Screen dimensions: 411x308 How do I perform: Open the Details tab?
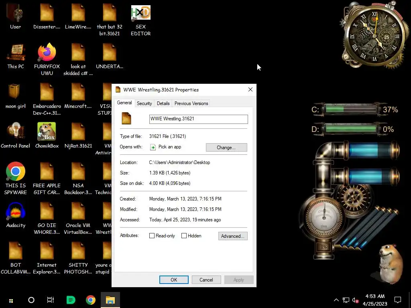pyautogui.click(x=163, y=103)
